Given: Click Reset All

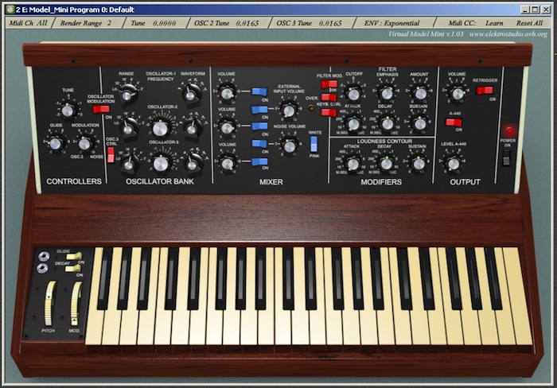Looking at the screenshot, I should 529,23.
